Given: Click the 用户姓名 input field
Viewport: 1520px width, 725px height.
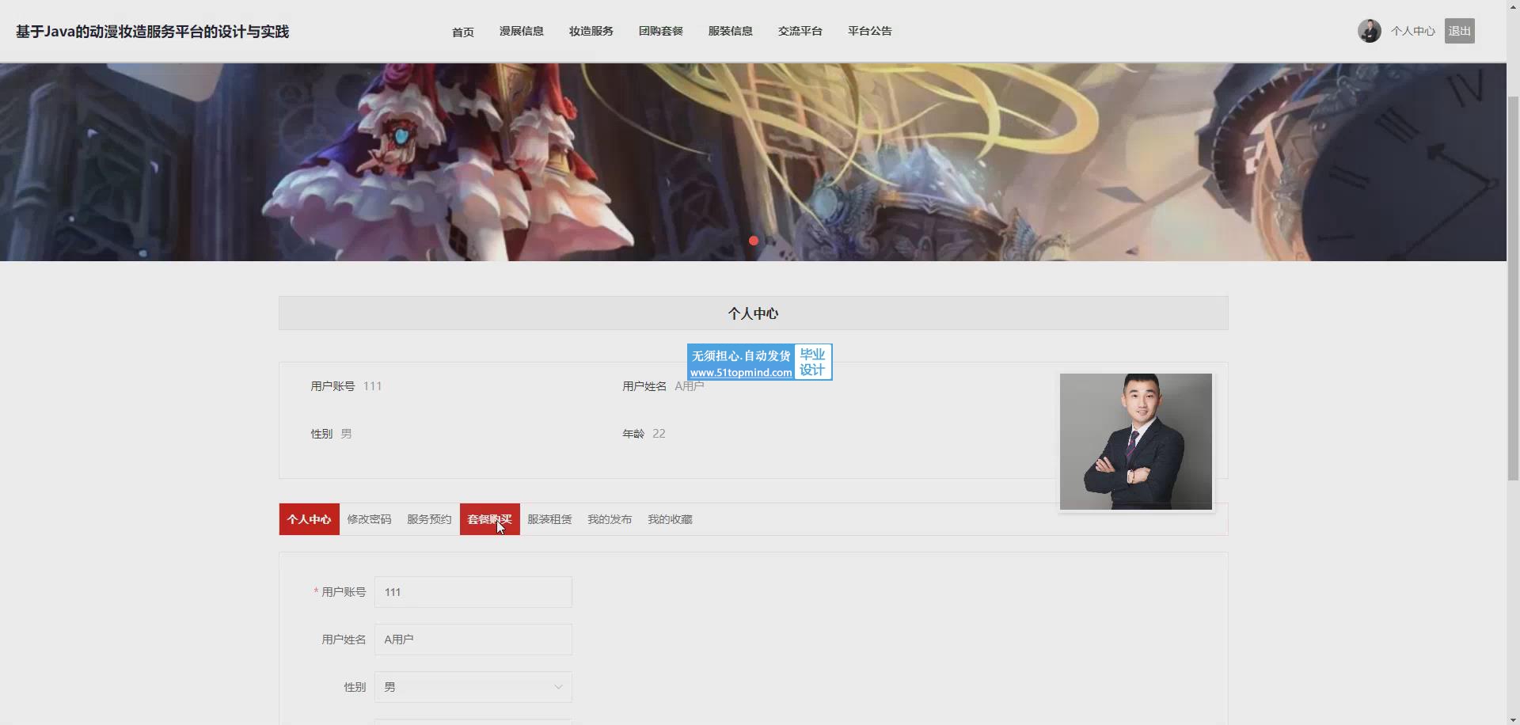Looking at the screenshot, I should coord(473,640).
